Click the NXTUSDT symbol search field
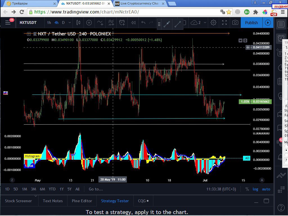Screen dimensions: 288x216 click(28, 22)
